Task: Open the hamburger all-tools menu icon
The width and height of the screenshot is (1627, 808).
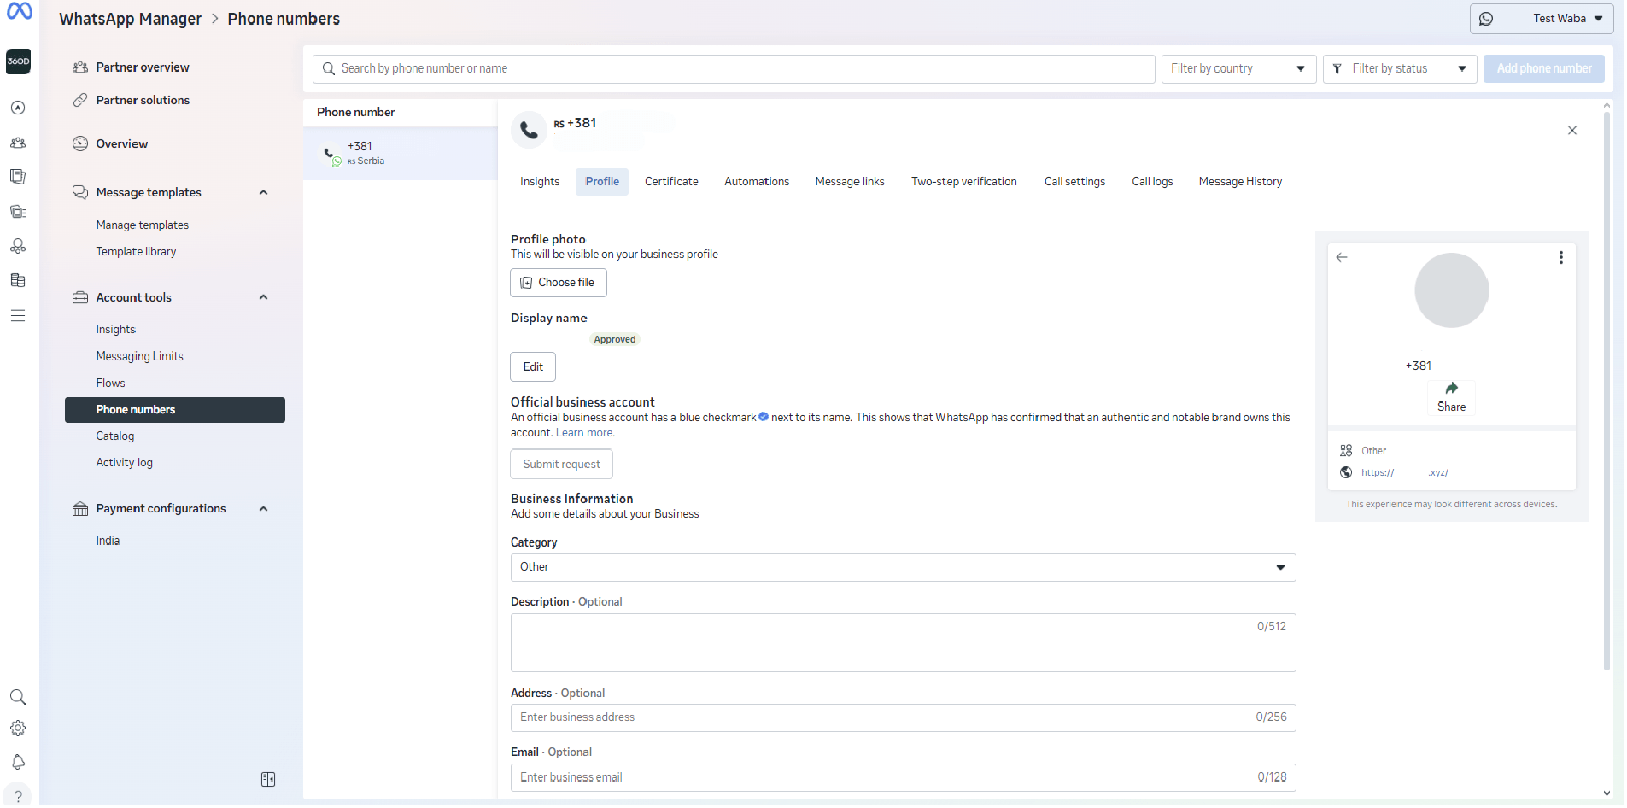Action: (18, 316)
